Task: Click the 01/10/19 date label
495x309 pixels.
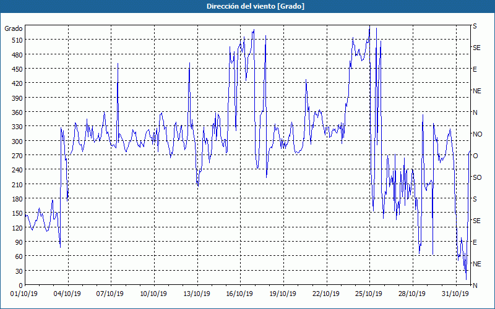Action: point(24,294)
